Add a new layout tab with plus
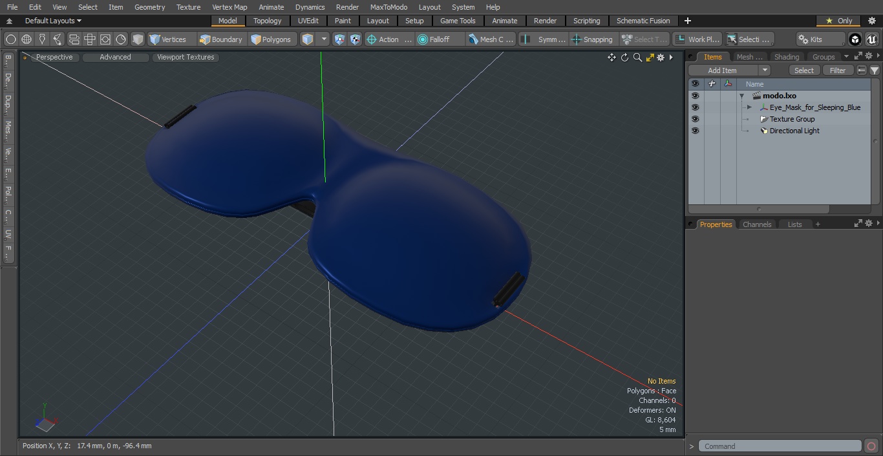883x456 pixels. (687, 21)
